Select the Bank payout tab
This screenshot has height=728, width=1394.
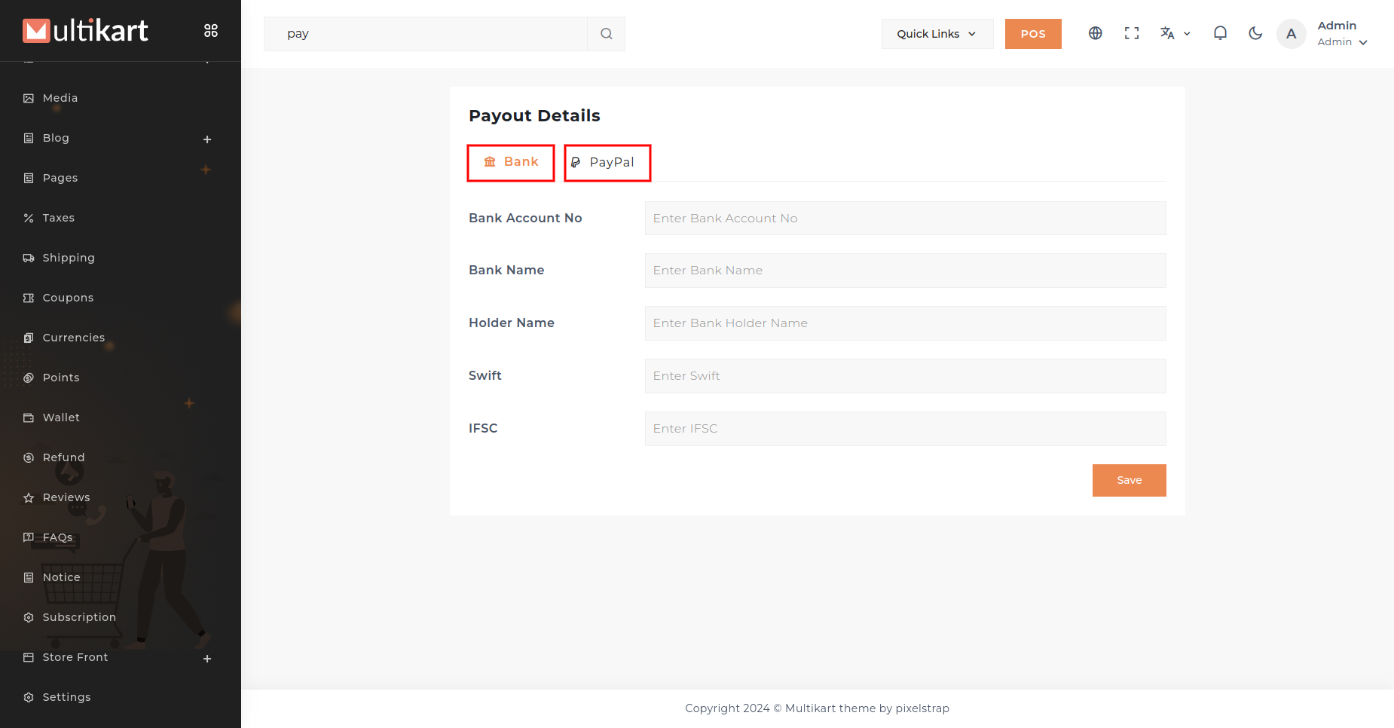coord(511,163)
